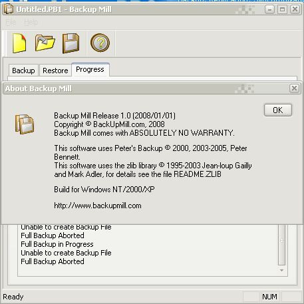Switch to the Restore tab

coord(55,71)
